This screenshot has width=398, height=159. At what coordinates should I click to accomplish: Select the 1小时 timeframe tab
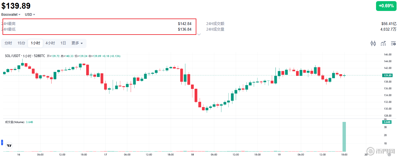[35, 43]
